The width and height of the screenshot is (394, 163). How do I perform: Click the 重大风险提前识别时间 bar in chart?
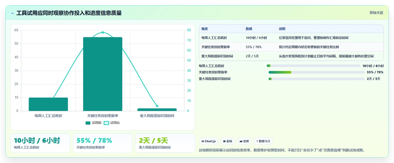157,110
